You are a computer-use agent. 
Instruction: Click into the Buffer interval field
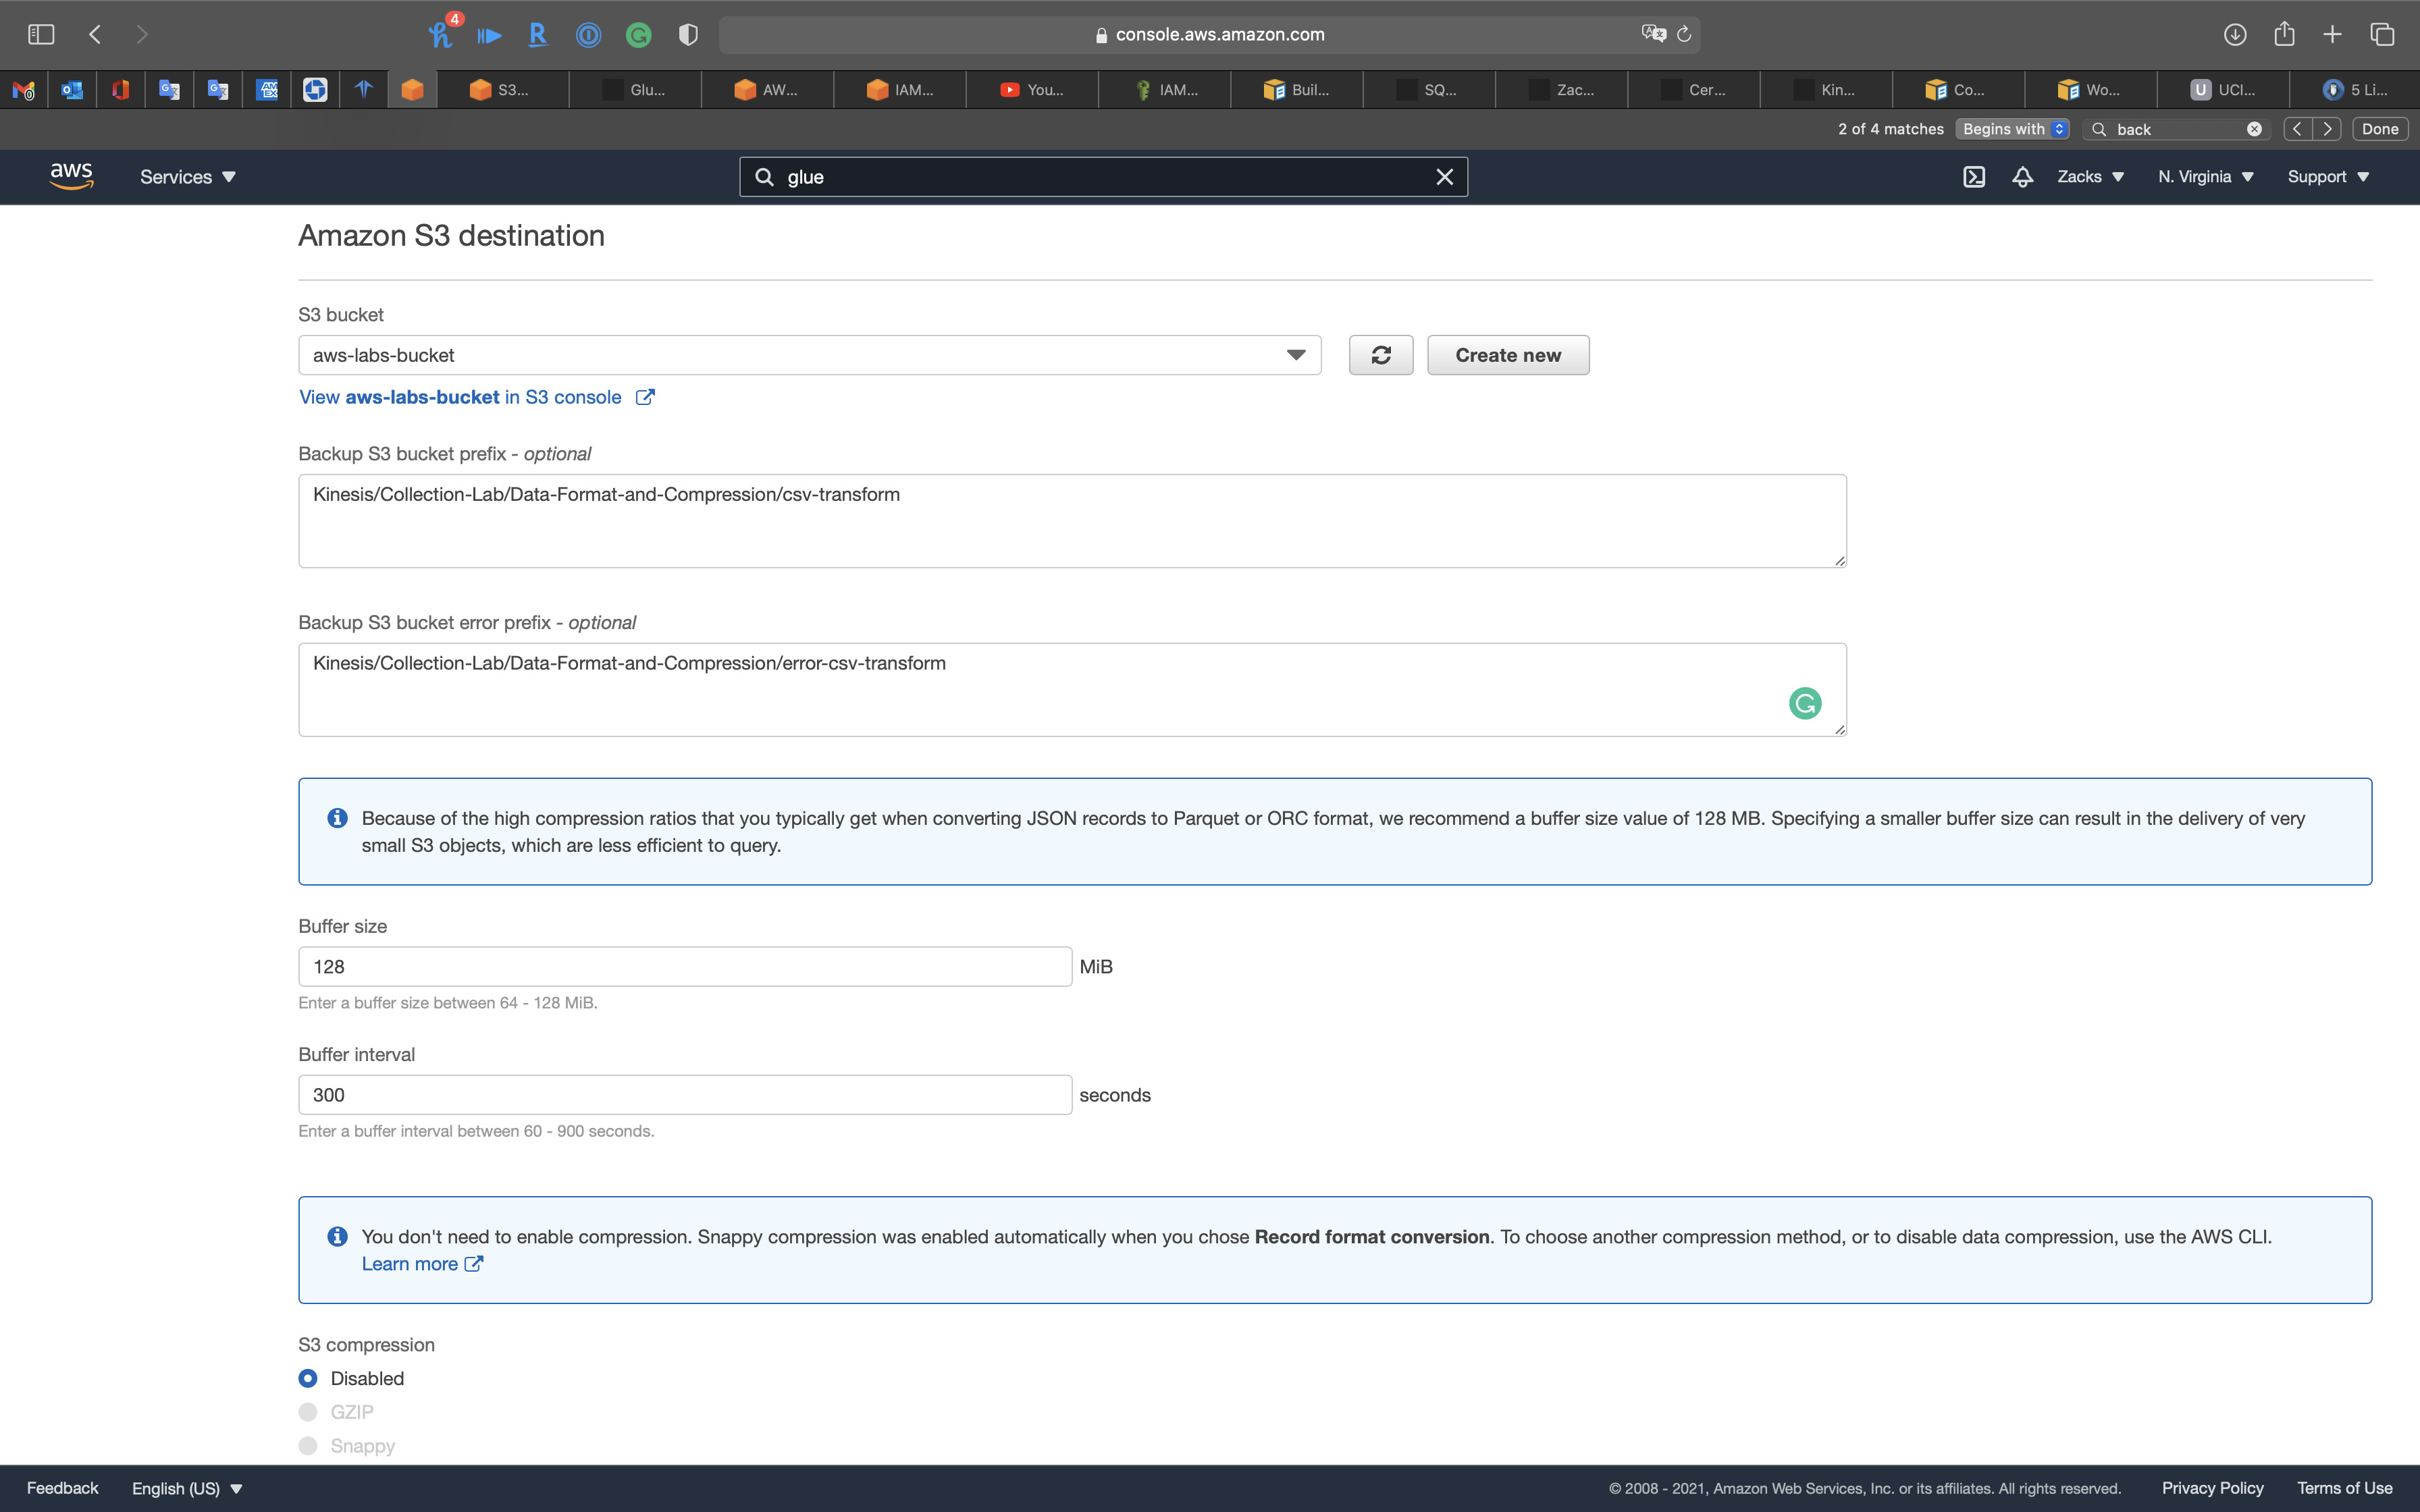click(684, 1095)
